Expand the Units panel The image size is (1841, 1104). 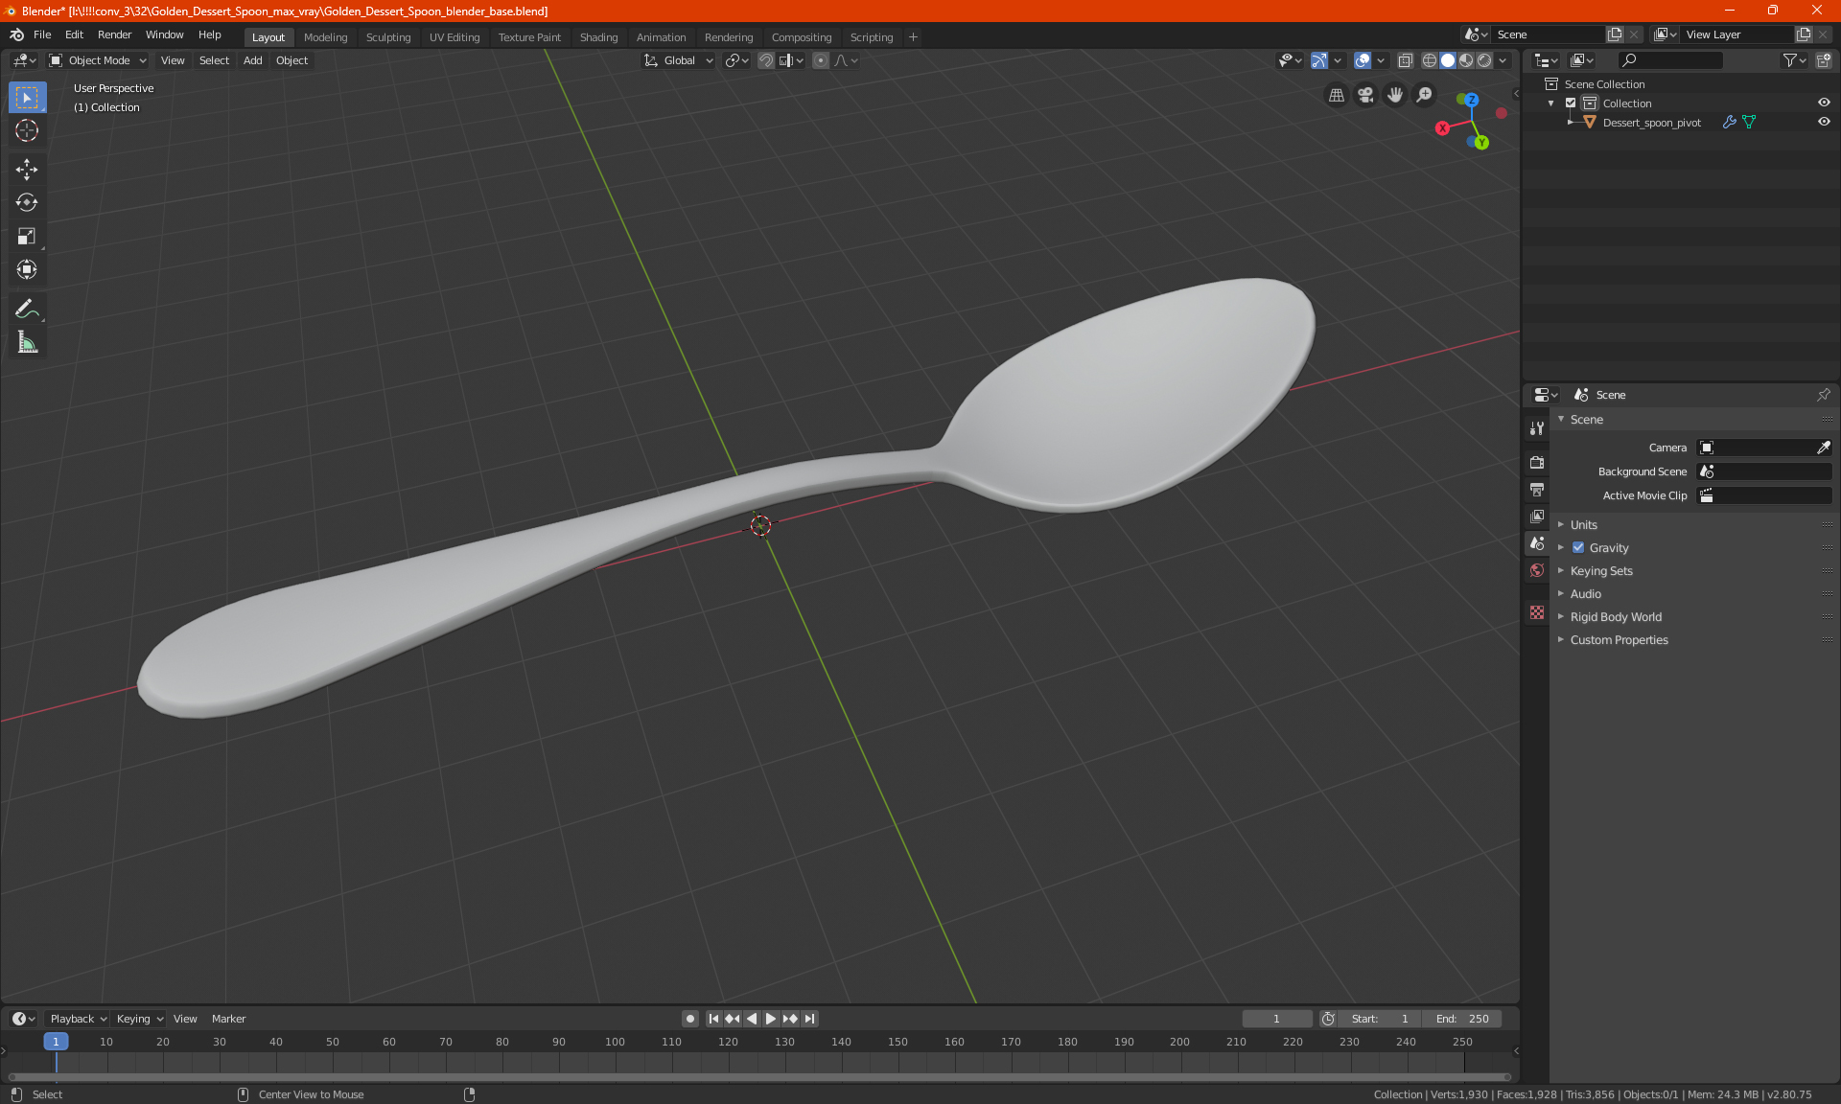coord(1583,525)
